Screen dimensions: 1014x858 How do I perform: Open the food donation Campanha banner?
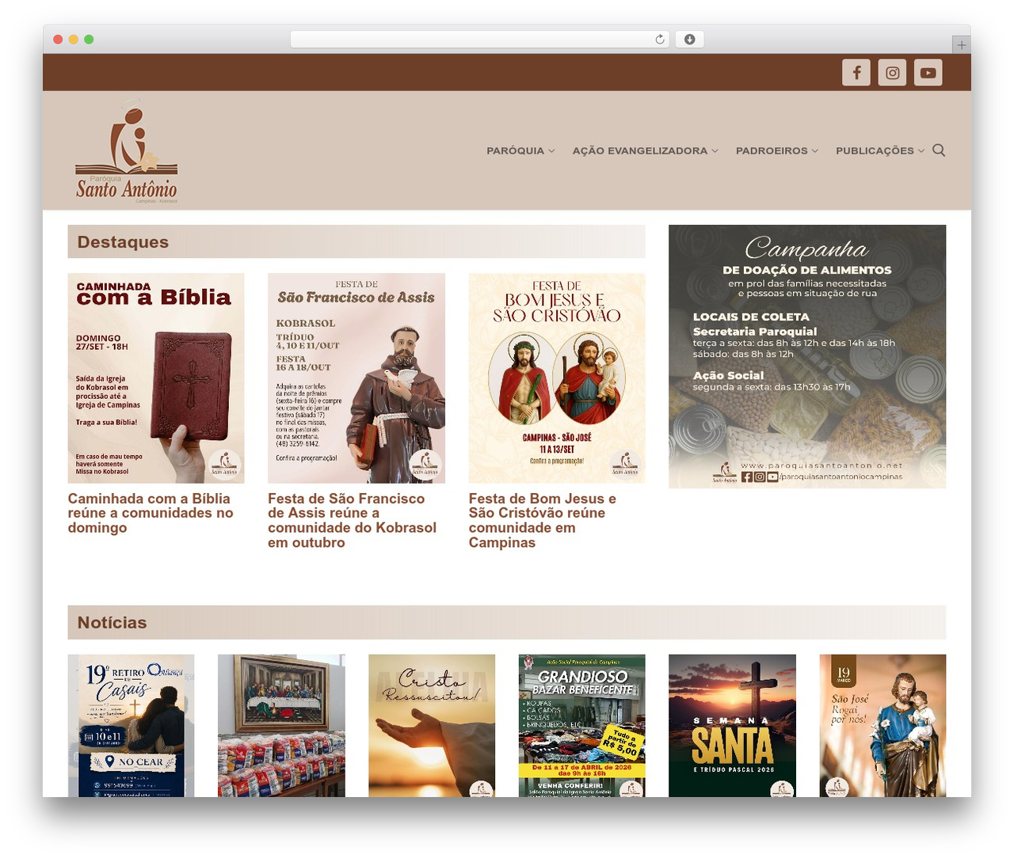tap(807, 356)
